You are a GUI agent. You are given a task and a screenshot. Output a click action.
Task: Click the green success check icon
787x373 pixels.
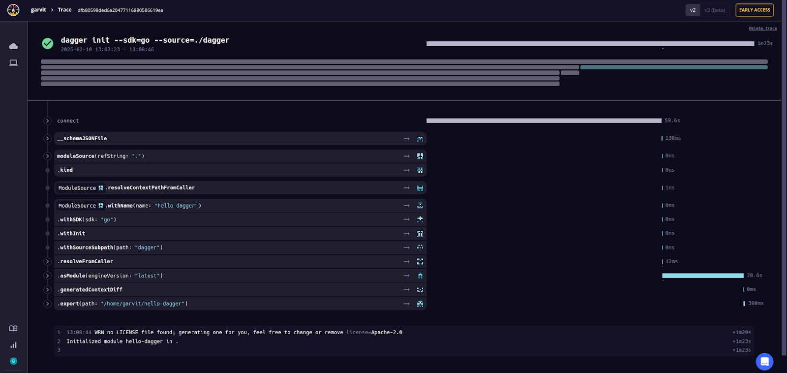pos(48,44)
